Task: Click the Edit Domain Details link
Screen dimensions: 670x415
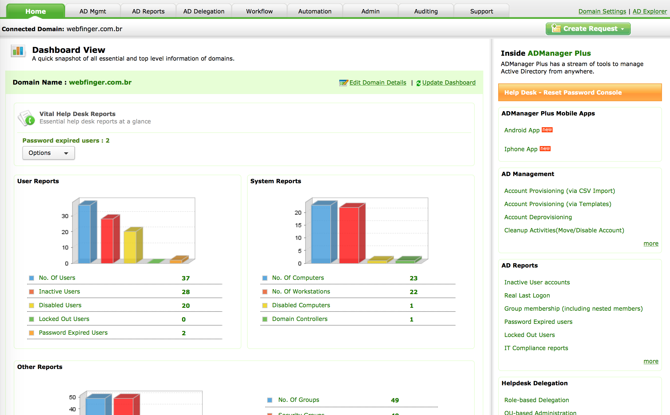Action: click(378, 83)
